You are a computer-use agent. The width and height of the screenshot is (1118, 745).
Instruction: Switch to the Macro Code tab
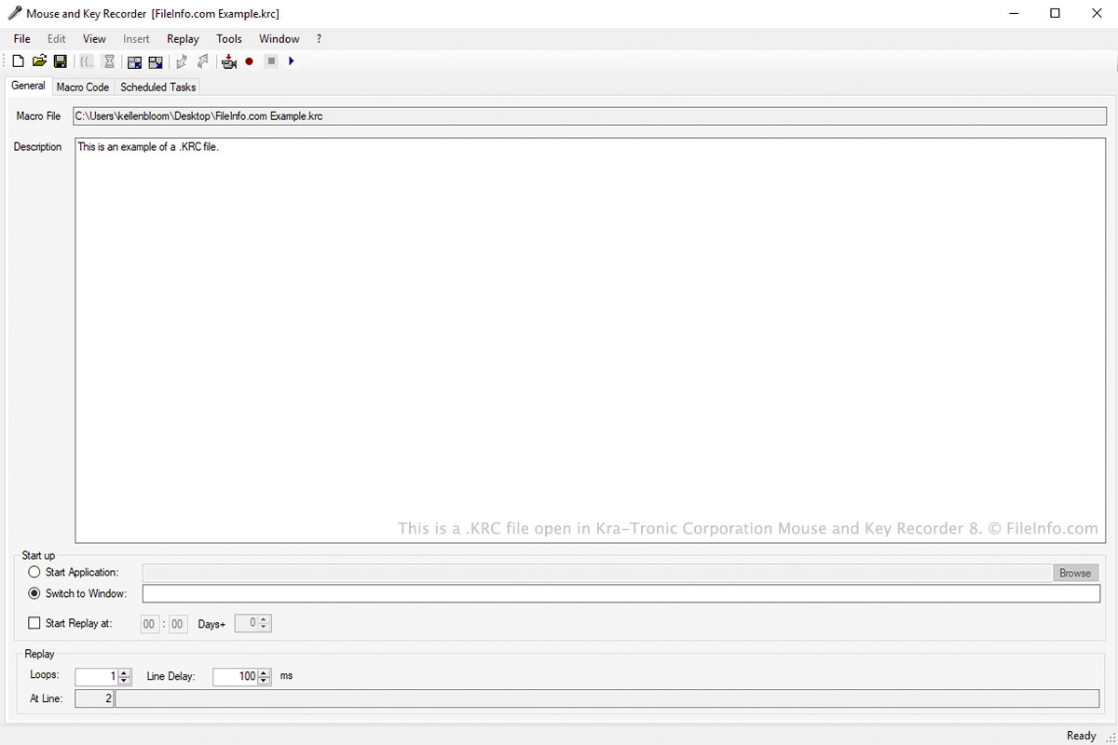83,87
